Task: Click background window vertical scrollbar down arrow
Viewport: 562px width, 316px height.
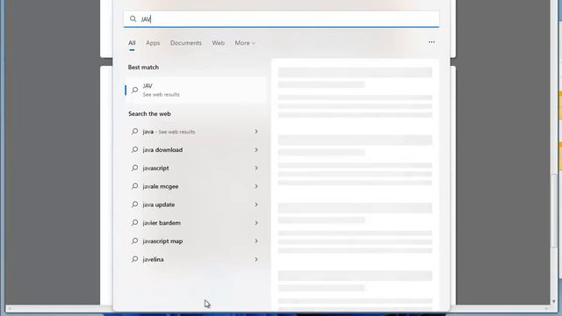Action: click(x=554, y=302)
